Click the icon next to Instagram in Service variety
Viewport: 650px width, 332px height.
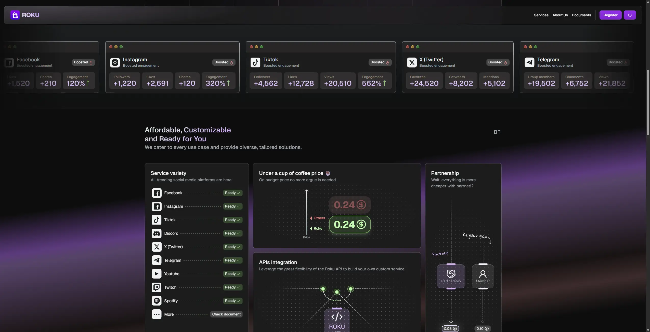(x=157, y=206)
